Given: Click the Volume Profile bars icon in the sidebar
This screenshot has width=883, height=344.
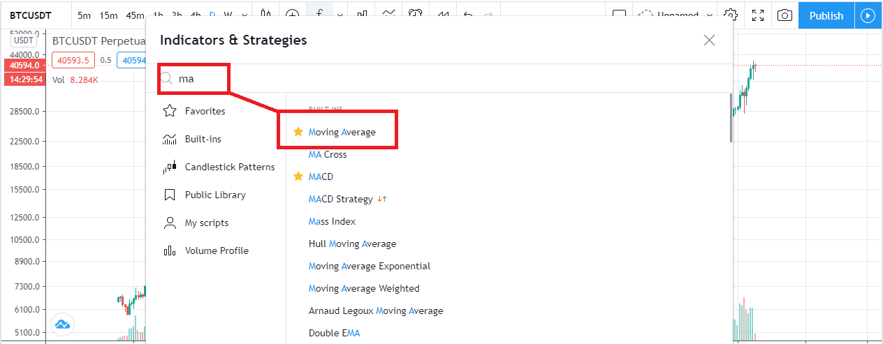Looking at the screenshot, I should coord(169,250).
